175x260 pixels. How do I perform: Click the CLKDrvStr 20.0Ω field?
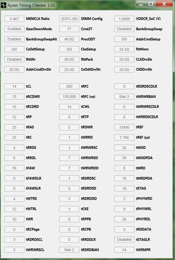click(124, 60)
